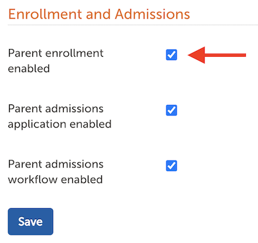The height and width of the screenshot is (243, 258).
Task: Click the Parent admissions workflow enabled label
Action: pos(55,172)
